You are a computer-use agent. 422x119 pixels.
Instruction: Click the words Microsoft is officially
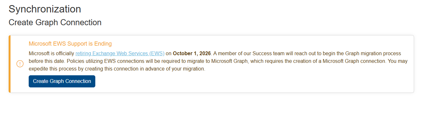coord(51,53)
